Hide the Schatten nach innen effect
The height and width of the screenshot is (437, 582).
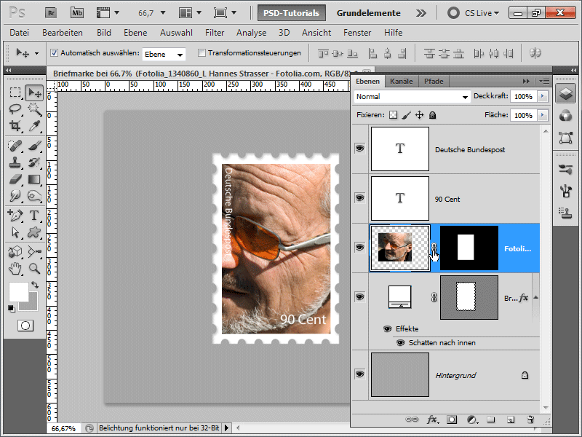400,342
